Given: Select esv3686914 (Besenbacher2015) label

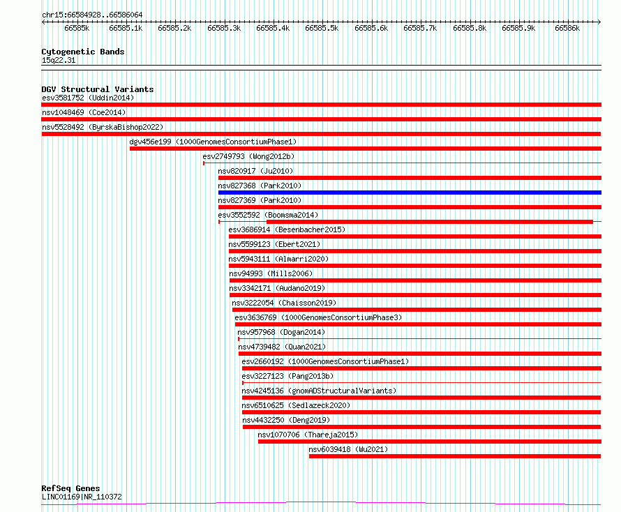Looking at the screenshot, I should coord(287,229).
